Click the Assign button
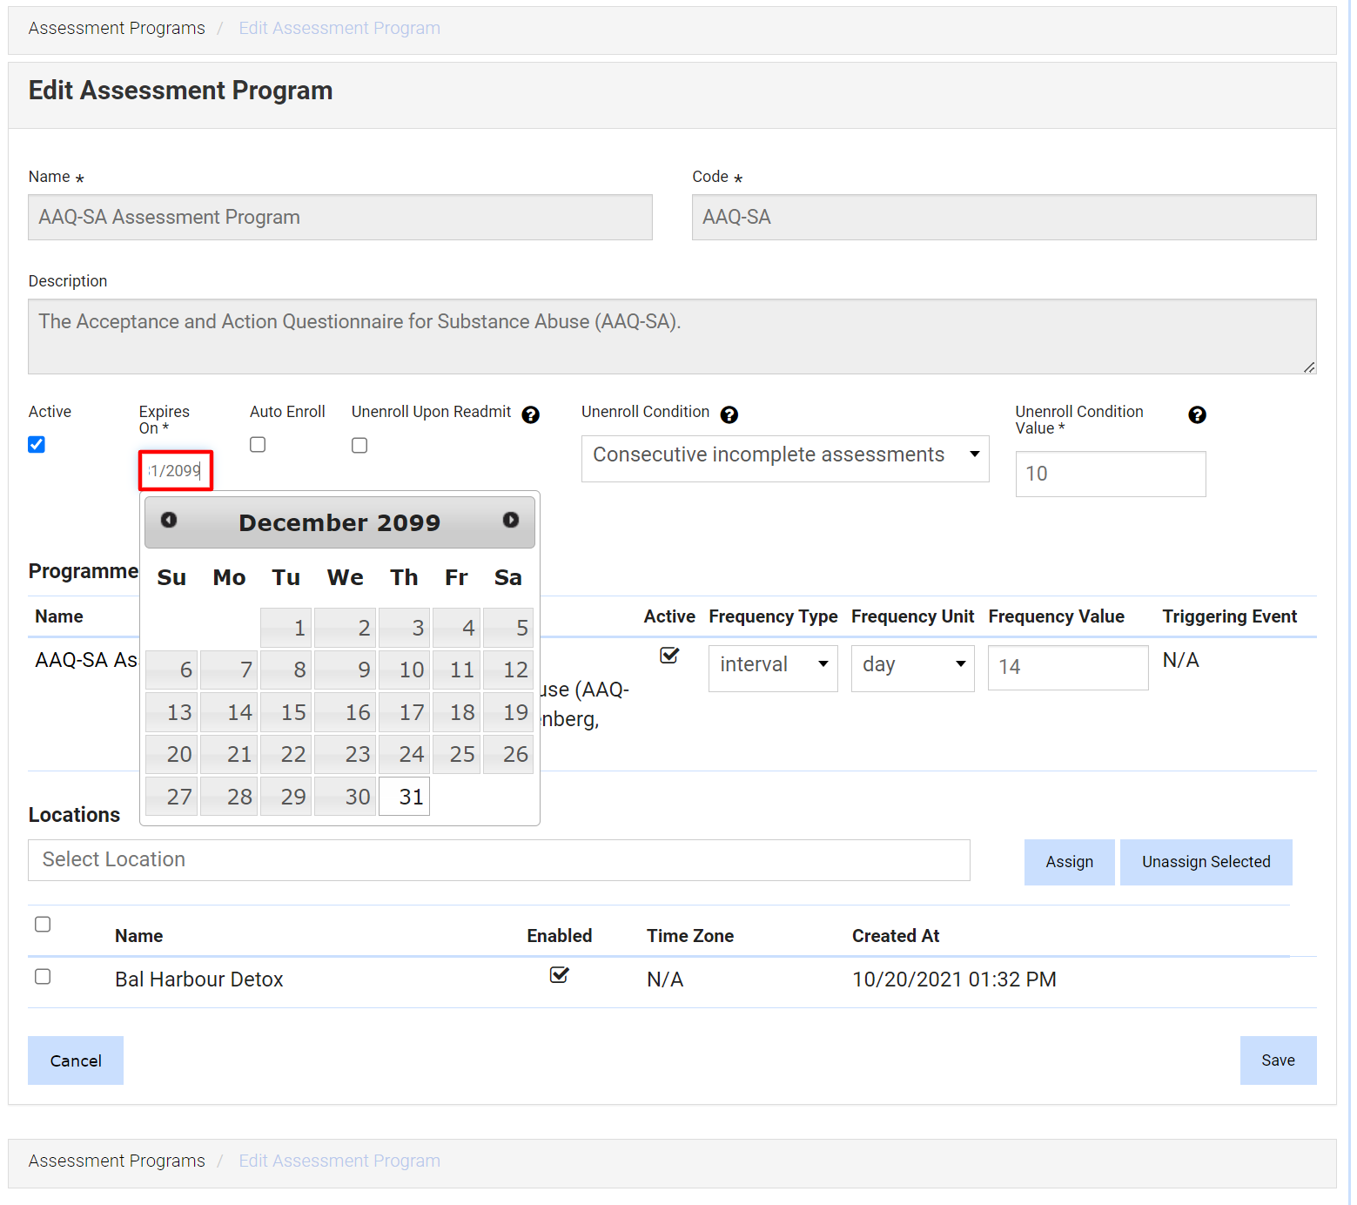1357x1205 pixels. pos(1068,862)
